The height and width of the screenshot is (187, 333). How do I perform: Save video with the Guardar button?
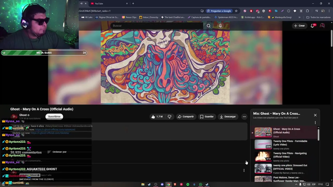(x=207, y=117)
